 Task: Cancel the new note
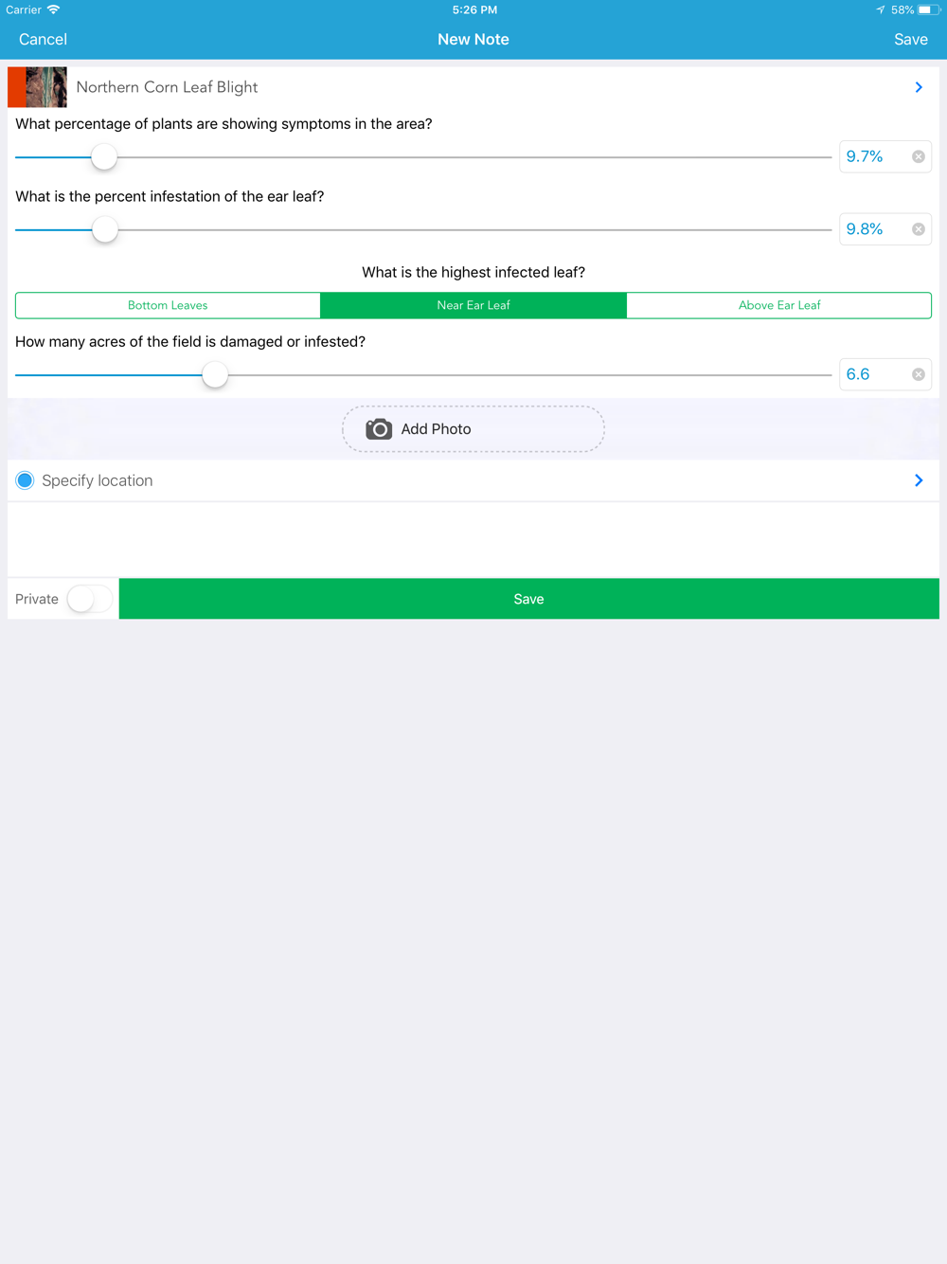[43, 39]
